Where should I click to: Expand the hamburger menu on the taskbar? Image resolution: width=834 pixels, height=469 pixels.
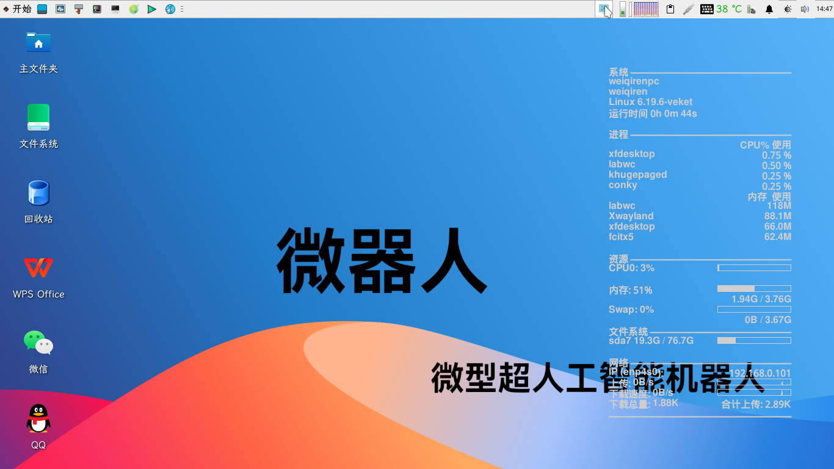point(181,9)
